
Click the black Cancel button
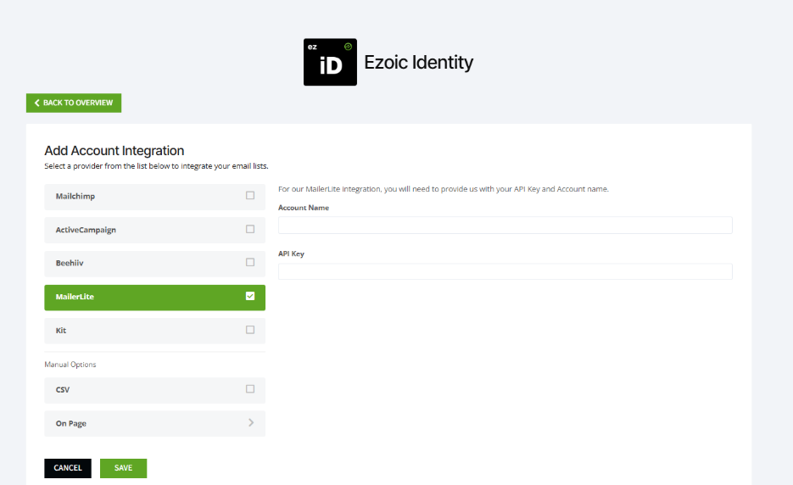tap(68, 468)
